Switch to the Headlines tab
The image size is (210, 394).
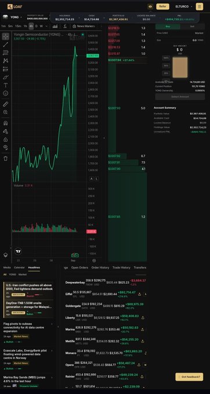34,268
